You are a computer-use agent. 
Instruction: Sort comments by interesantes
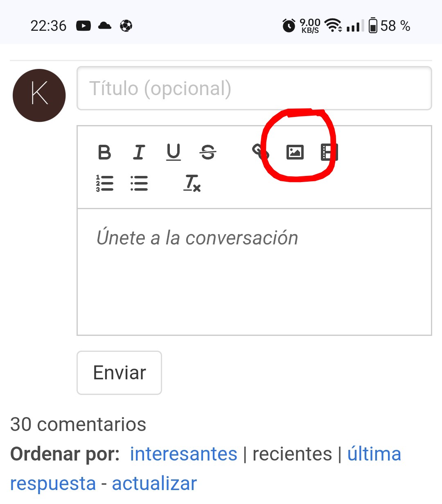pyautogui.click(x=183, y=454)
